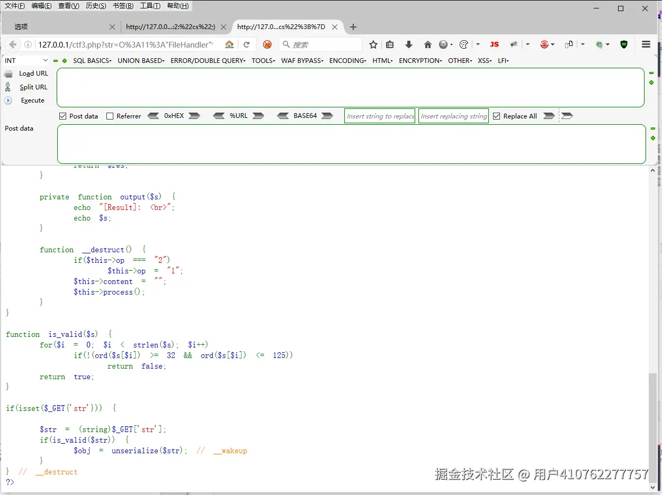Click the JS toggle icon in toolbar
662x495 pixels.
click(x=494, y=44)
